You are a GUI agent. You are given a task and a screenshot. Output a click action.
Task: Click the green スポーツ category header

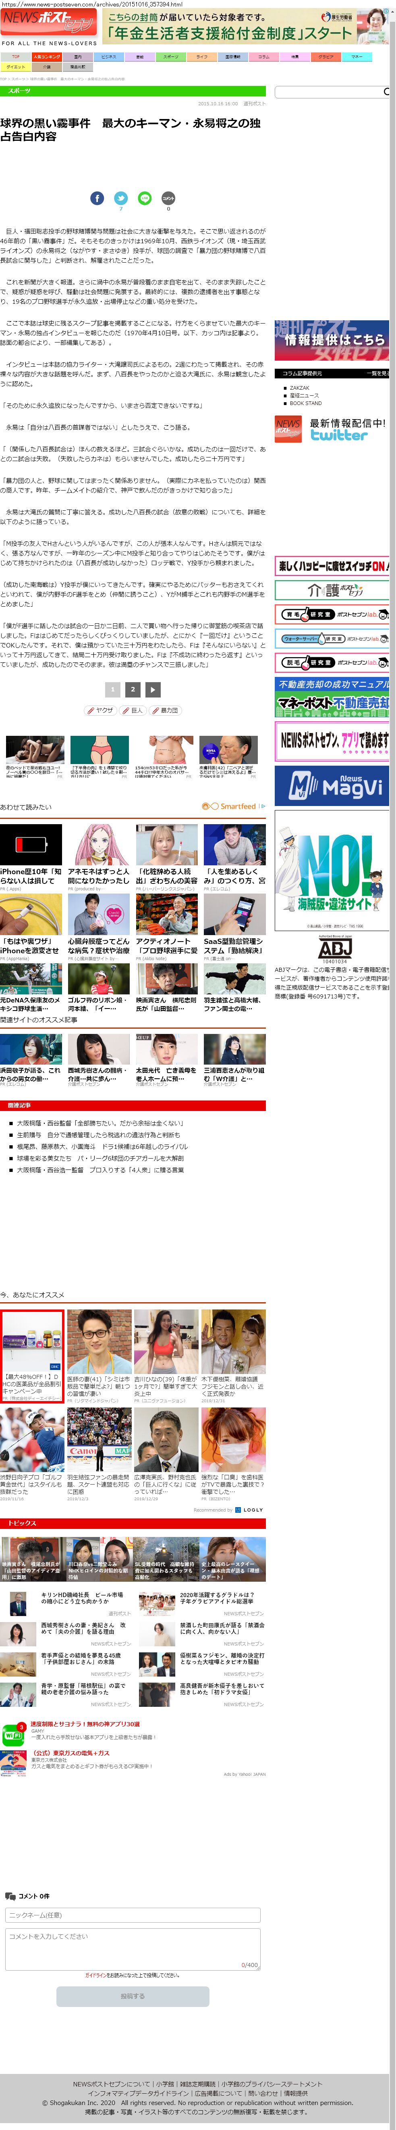point(133,90)
